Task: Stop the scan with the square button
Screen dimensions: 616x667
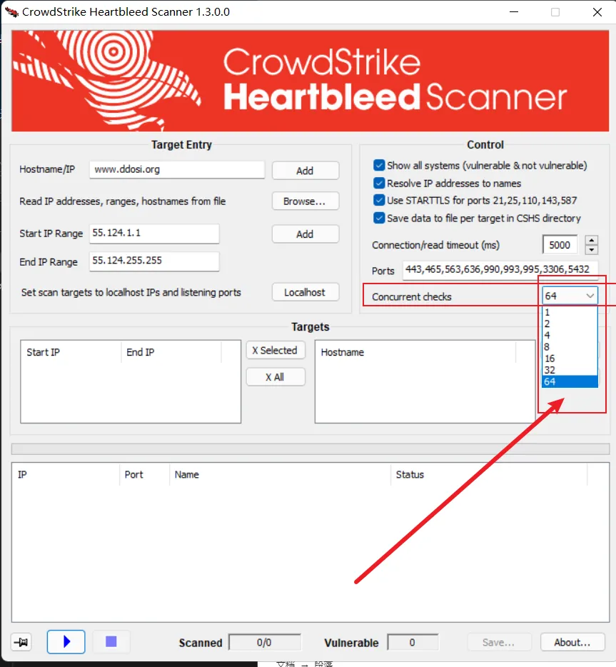Action: tap(111, 641)
